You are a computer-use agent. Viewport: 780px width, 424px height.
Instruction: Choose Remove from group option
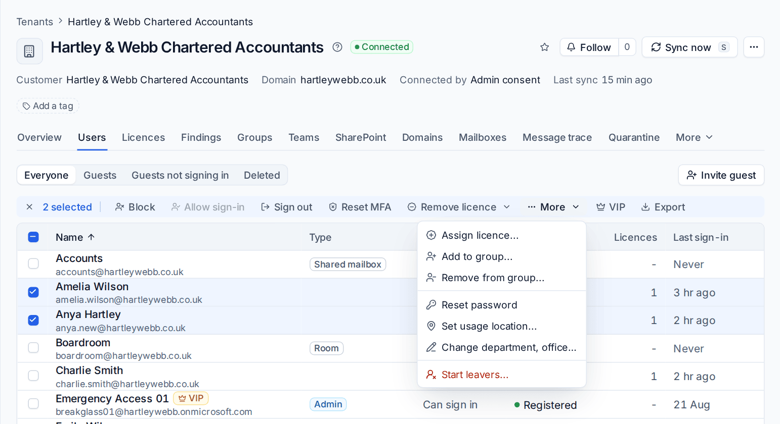[x=502, y=278]
